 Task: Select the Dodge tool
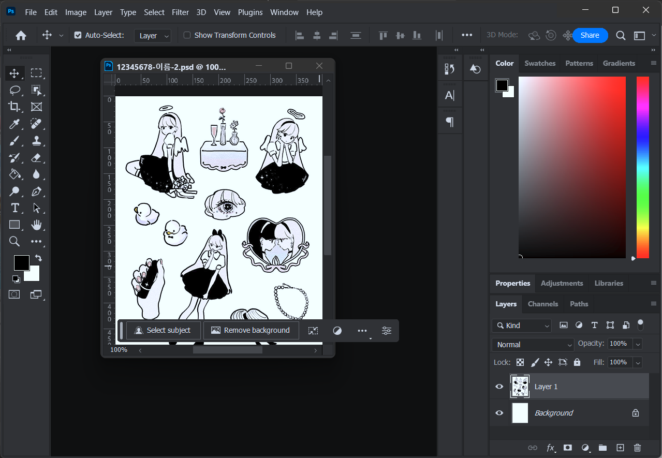14,191
